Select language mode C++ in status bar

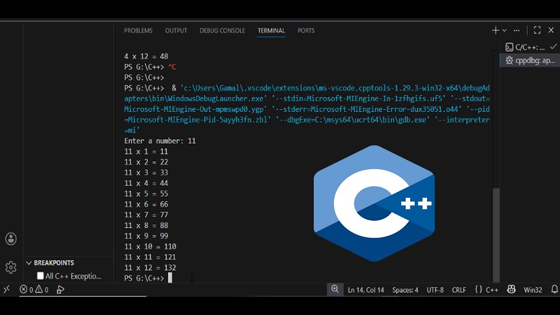492,290
